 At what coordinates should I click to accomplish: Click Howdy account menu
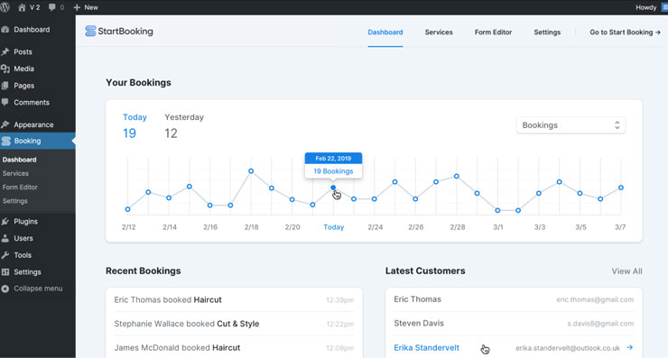point(645,7)
